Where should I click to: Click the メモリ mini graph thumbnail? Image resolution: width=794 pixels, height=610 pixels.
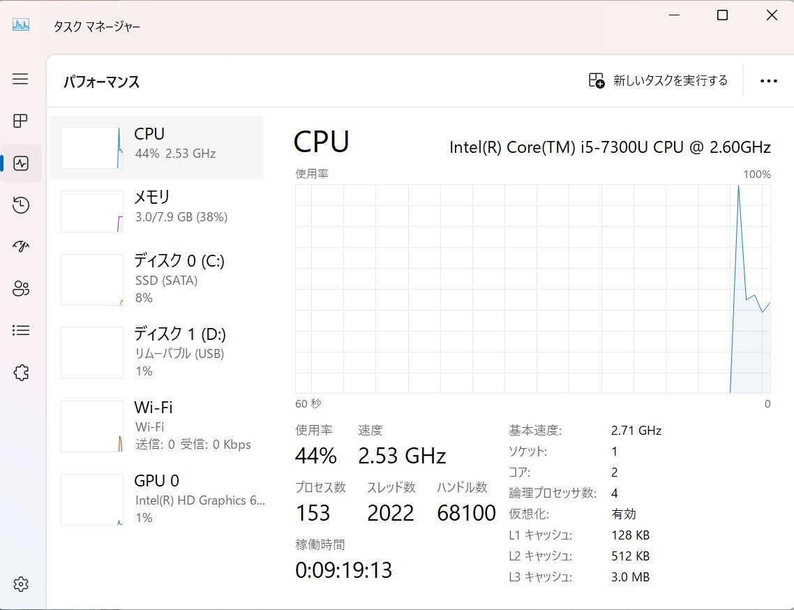pos(92,211)
